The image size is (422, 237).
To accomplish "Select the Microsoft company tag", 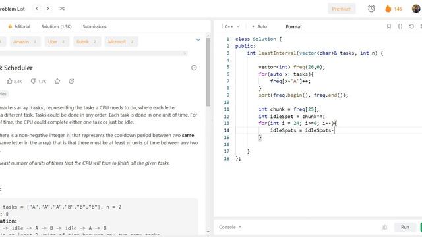I will click(x=121, y=42).
